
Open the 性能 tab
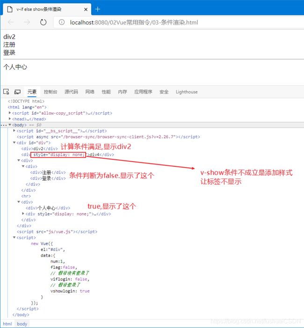click(106, 92)
